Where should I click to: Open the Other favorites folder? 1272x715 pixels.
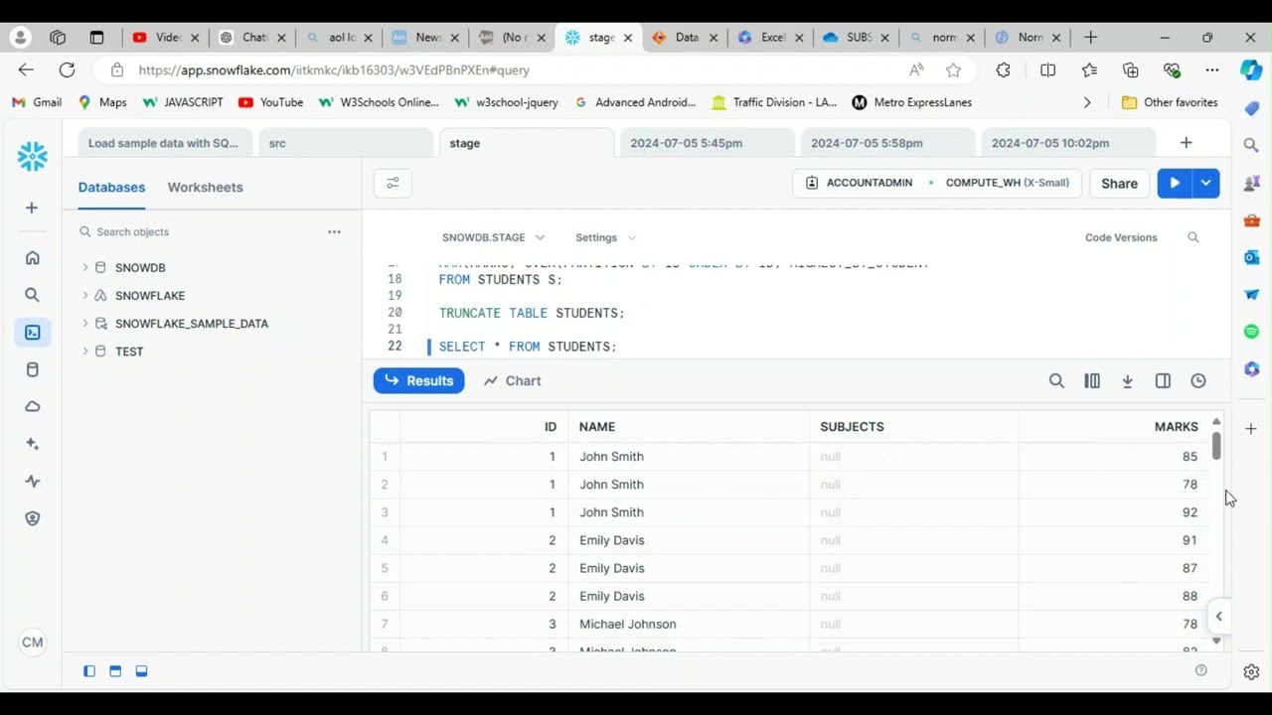(1170, 102)
